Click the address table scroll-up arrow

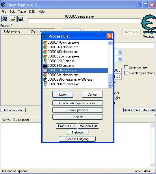point(152,126)
